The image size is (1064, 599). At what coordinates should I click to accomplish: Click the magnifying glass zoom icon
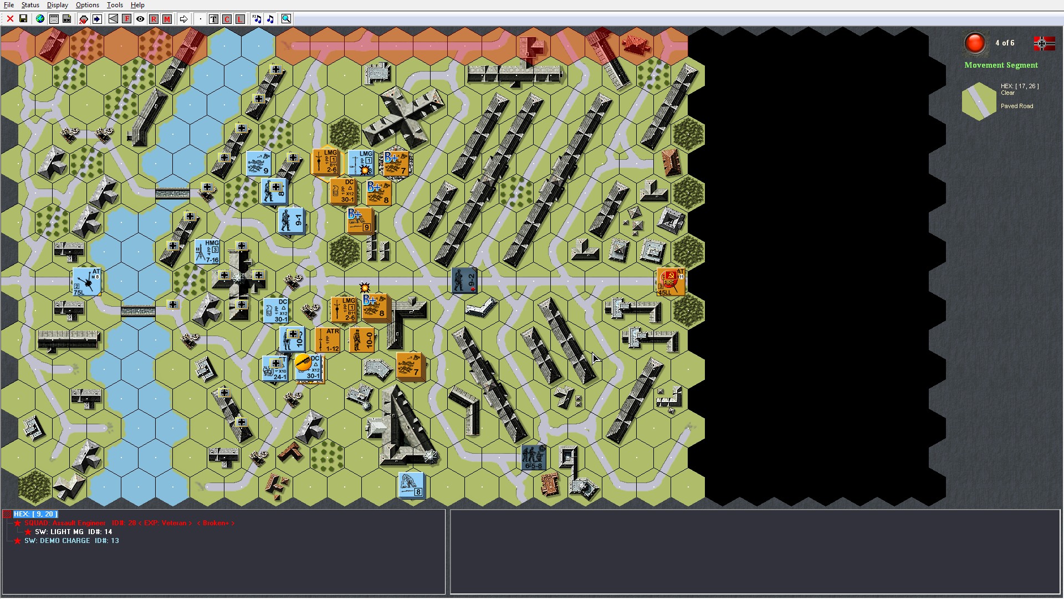(286, 19)
